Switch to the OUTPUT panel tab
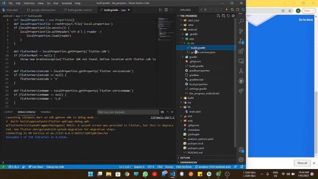 8,112
